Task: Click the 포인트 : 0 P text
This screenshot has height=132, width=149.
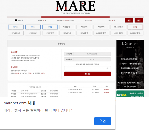Action: click(x=88, y=20)
